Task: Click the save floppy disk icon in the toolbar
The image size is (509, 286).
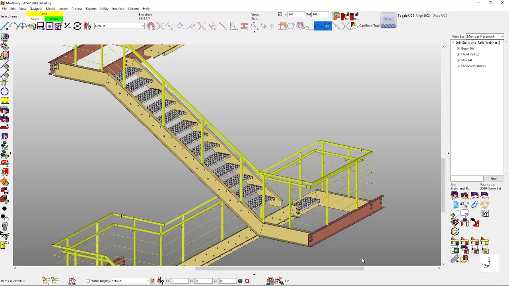Action: point(41,26)
